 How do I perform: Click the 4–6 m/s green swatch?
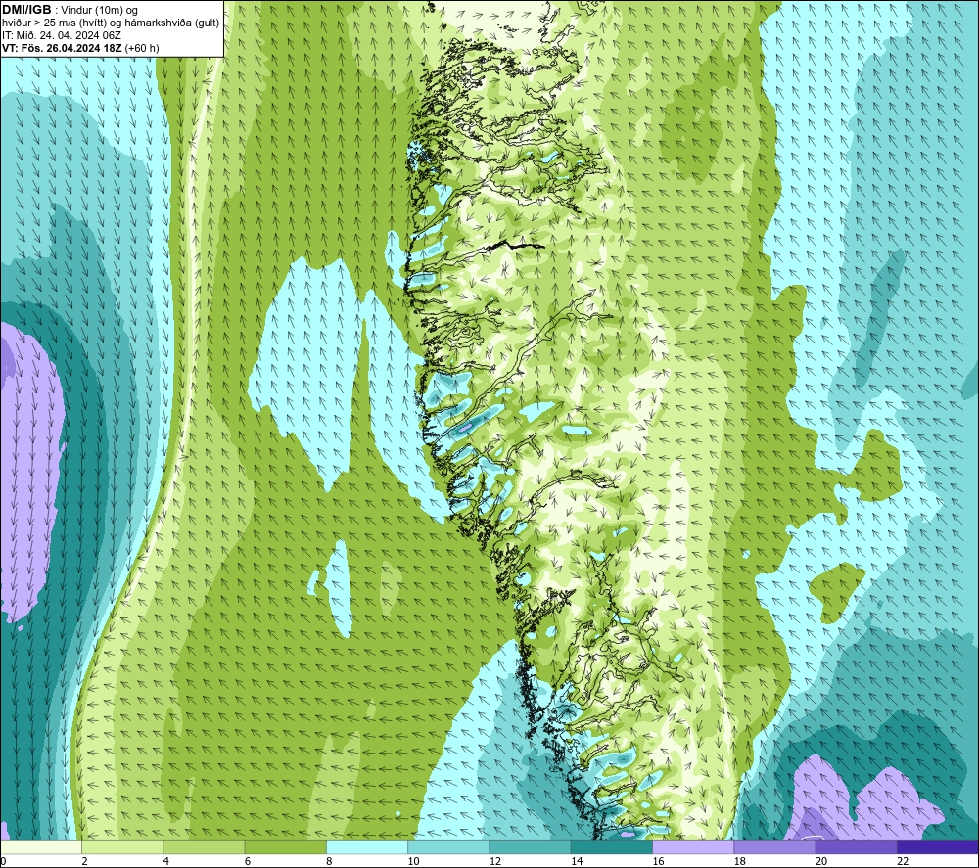(x=204, y=847)
